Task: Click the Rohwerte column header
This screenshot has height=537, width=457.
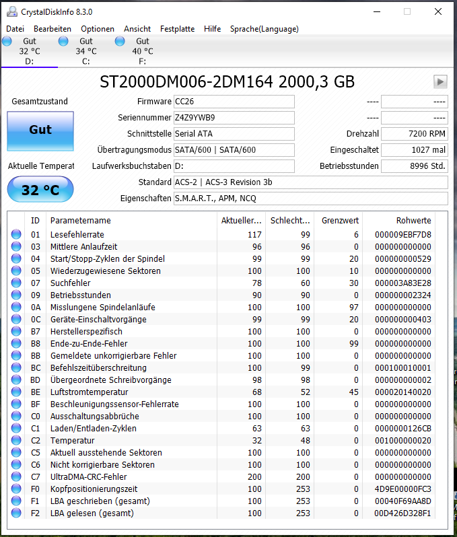Action: coord(399,221)
